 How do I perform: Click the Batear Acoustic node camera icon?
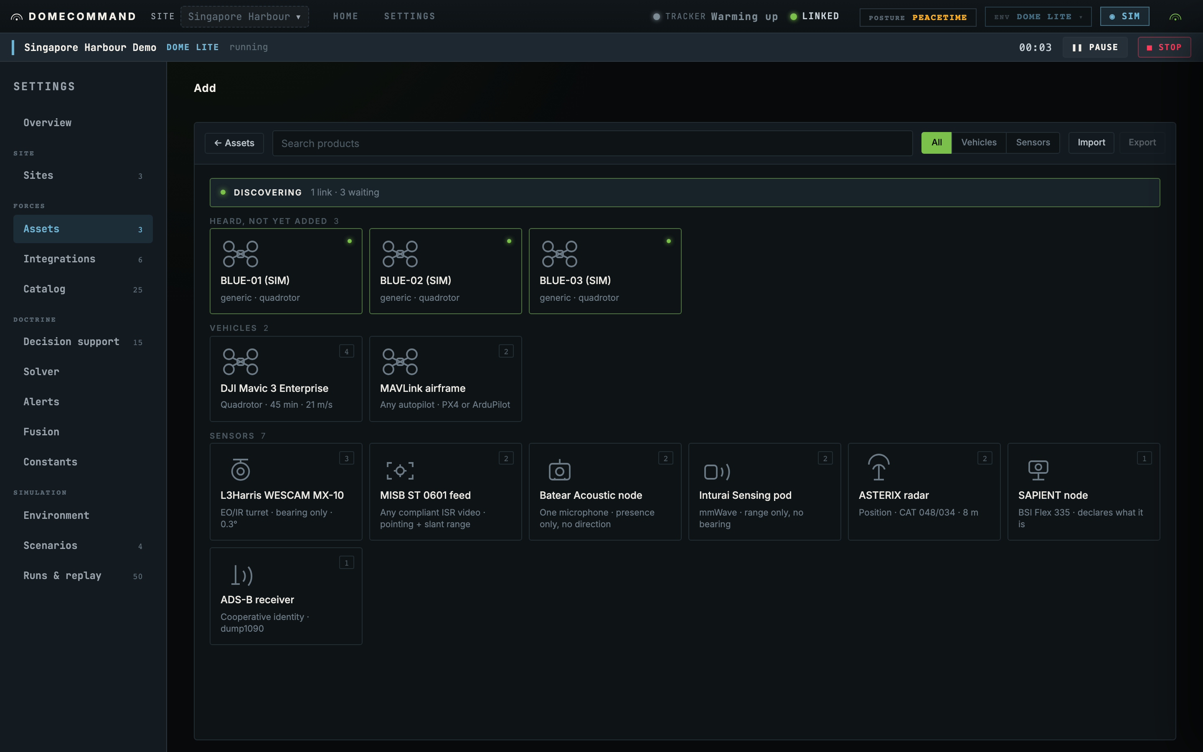pos(560,470)
